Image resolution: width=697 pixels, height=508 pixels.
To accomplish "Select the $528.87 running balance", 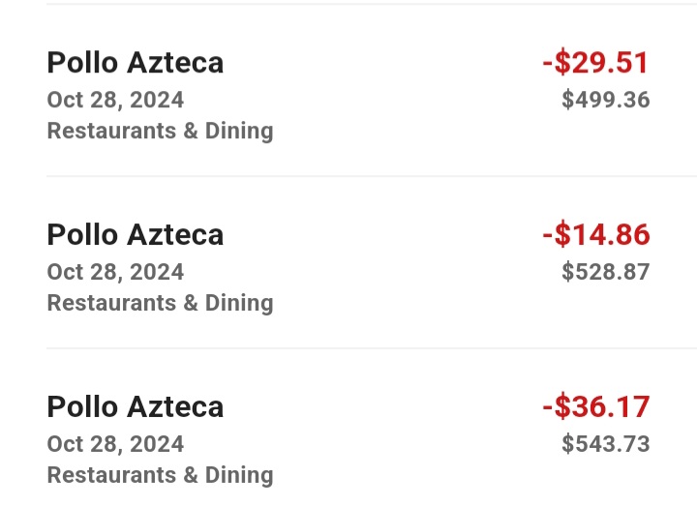I will 605,272.
